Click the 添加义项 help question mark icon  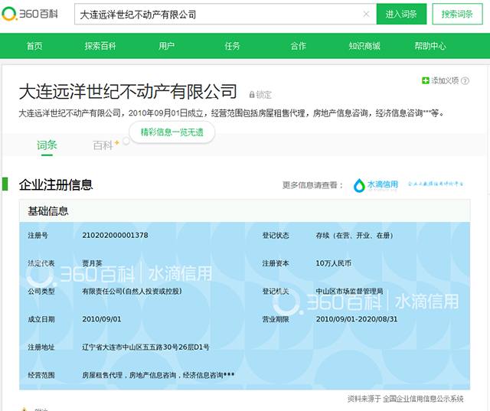tap(465, 81)
